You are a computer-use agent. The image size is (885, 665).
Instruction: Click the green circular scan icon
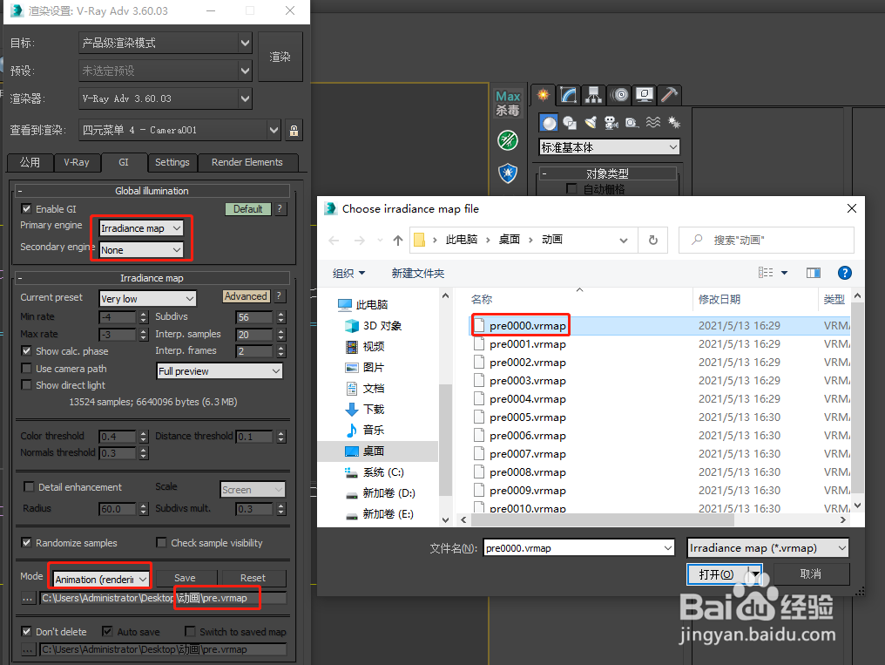[x=508, y=140]
